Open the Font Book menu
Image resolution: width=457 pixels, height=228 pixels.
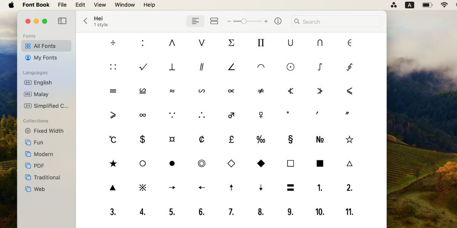click(36, 5)
